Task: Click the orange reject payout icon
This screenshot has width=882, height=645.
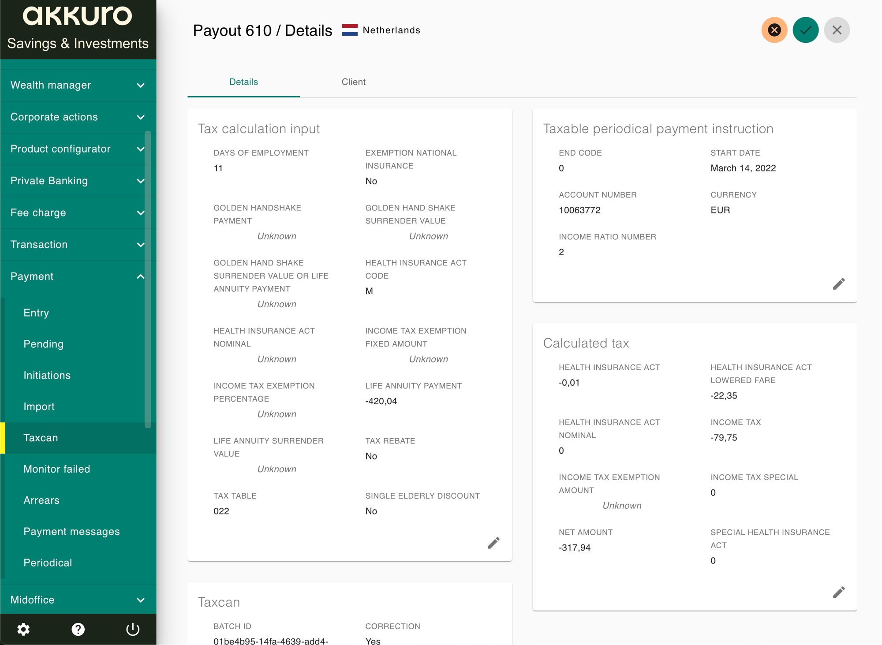Action: click(774, 30)
